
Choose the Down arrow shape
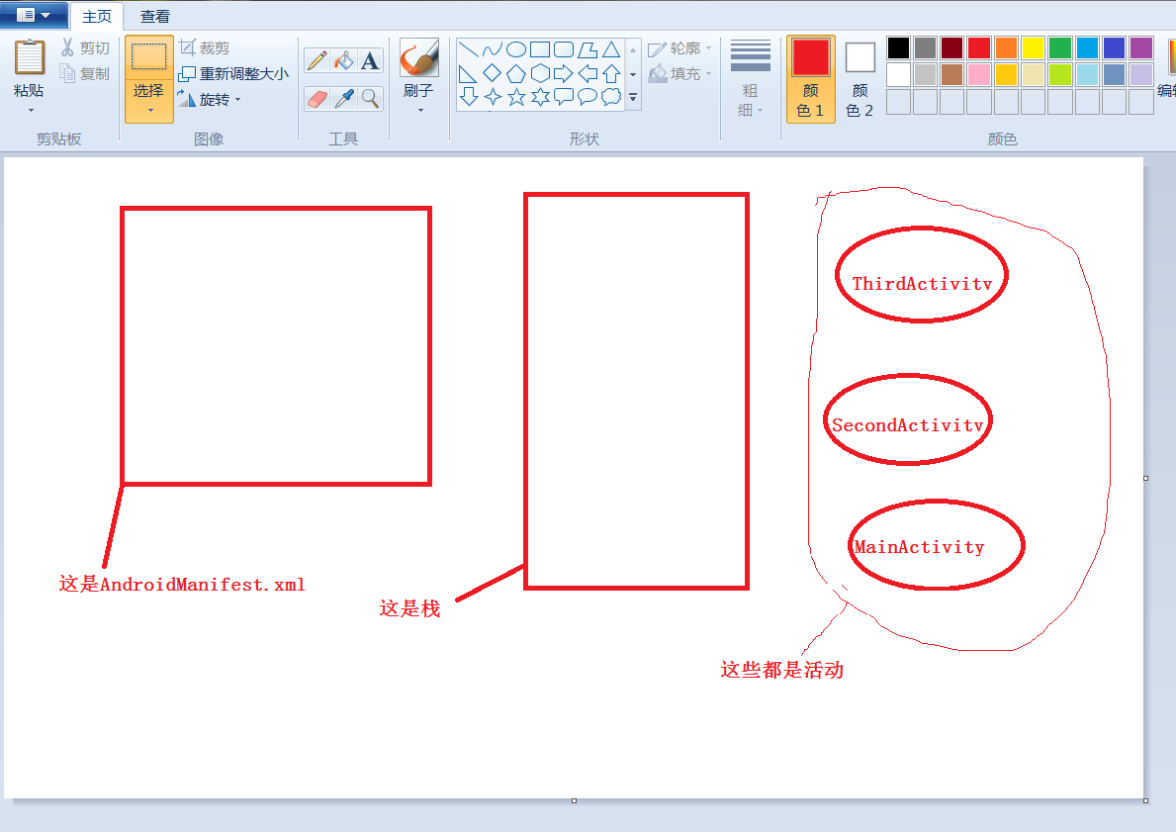click(x=469, y=97)
